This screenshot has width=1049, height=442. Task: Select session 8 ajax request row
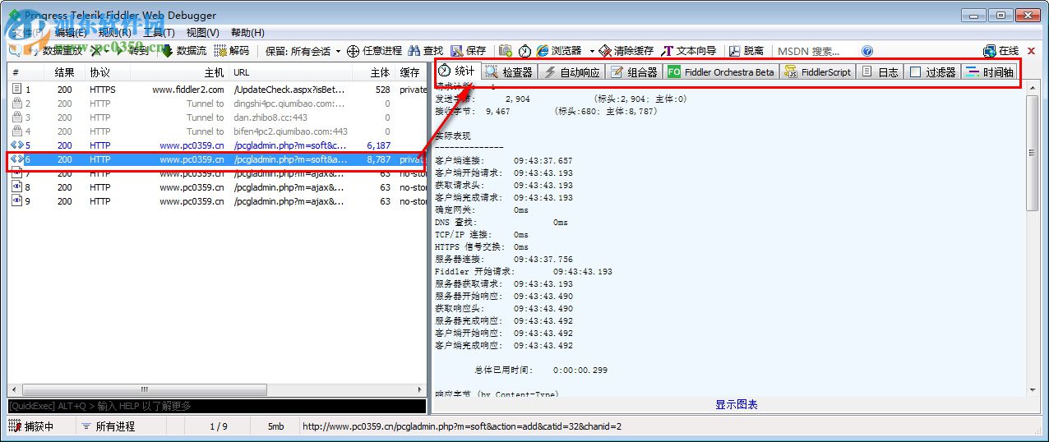pos(217,187)
